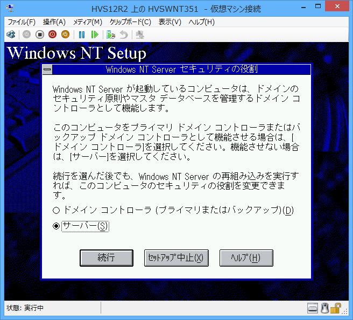Click the Enhanced session toolbar icon
The width and height of the screenshot is (353, 320).
(140, 34)
